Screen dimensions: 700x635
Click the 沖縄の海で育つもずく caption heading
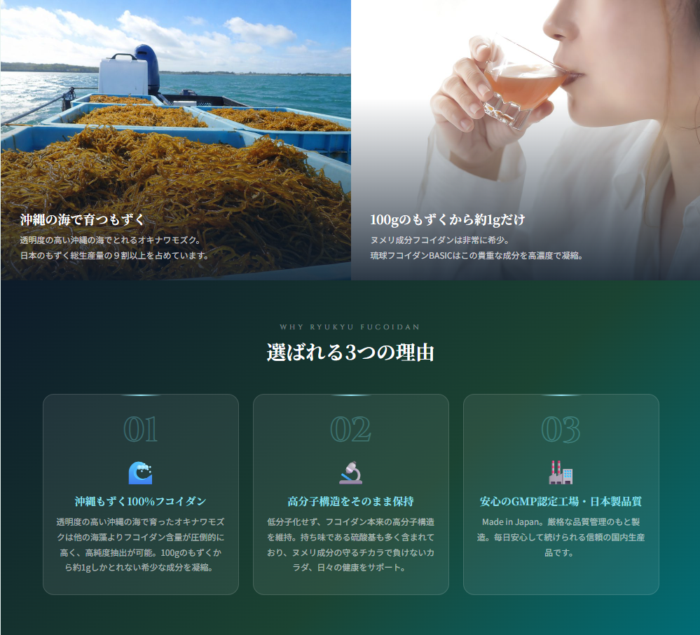point(83,220)
